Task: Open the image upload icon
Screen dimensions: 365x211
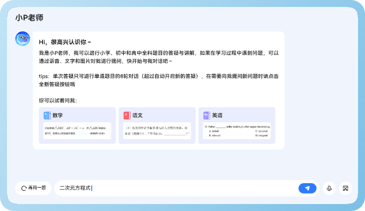Action: tap(345, 188)
